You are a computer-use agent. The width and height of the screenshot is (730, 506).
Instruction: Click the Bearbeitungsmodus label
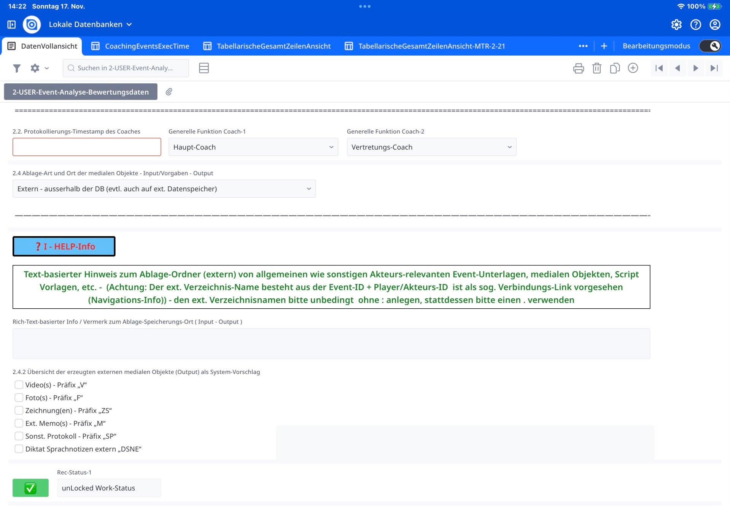[x=656, y=46]
